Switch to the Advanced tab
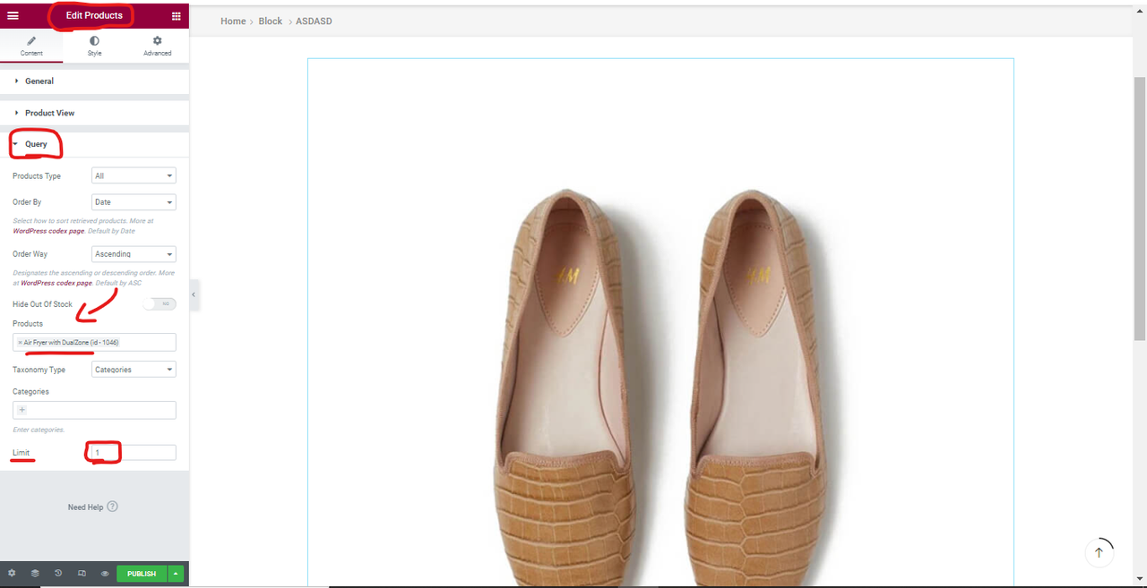1147x588 pixels. click(157, 46)
